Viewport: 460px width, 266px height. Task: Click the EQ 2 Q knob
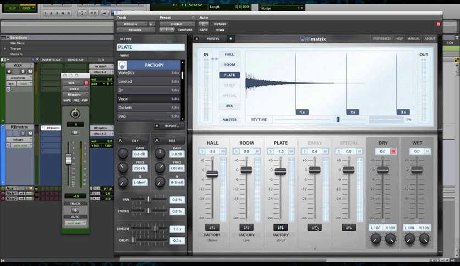tap(160, 182)
